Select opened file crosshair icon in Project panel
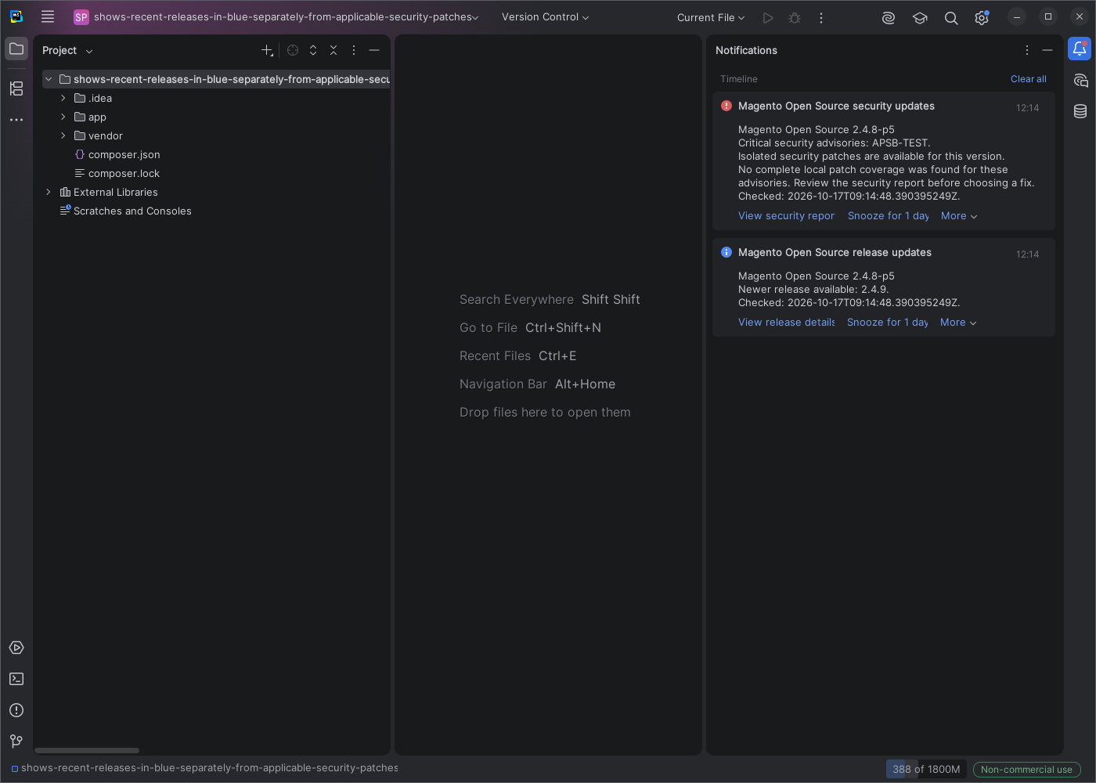This screenshot has height=783, width=1096. click(x=293, y=50)
